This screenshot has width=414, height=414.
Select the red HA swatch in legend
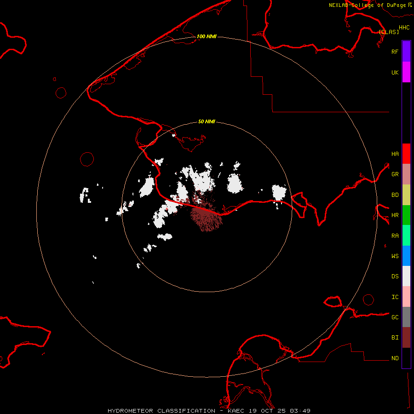click(406, 154)
